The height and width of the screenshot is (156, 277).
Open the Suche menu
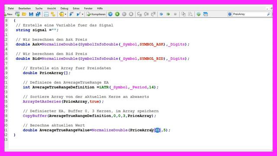(x=39, y=8)
